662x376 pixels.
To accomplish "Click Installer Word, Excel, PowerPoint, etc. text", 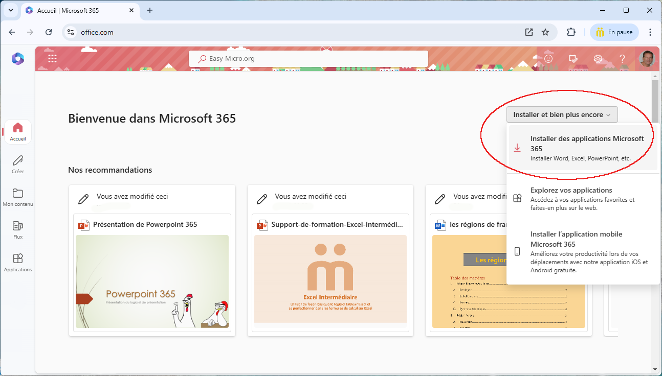I will (x=581, y=158).
